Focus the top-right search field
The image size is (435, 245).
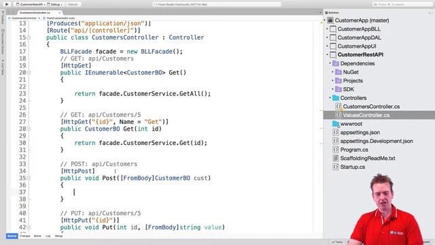402,5
